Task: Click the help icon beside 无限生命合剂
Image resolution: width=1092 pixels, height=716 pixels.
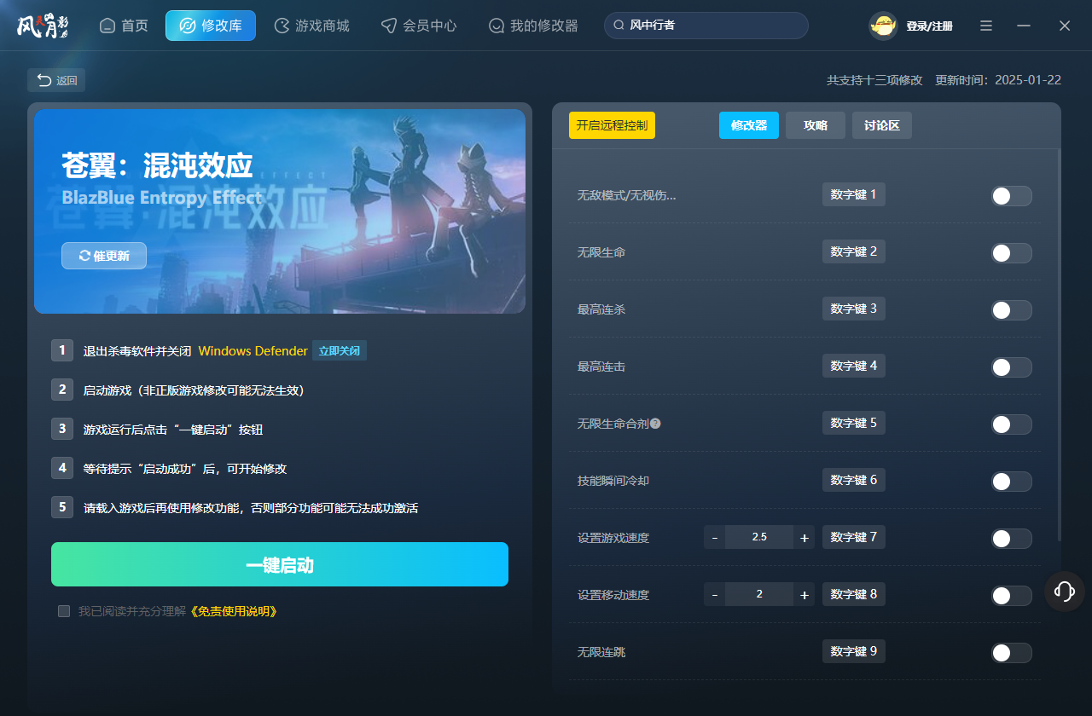Action: pos(655,424)
